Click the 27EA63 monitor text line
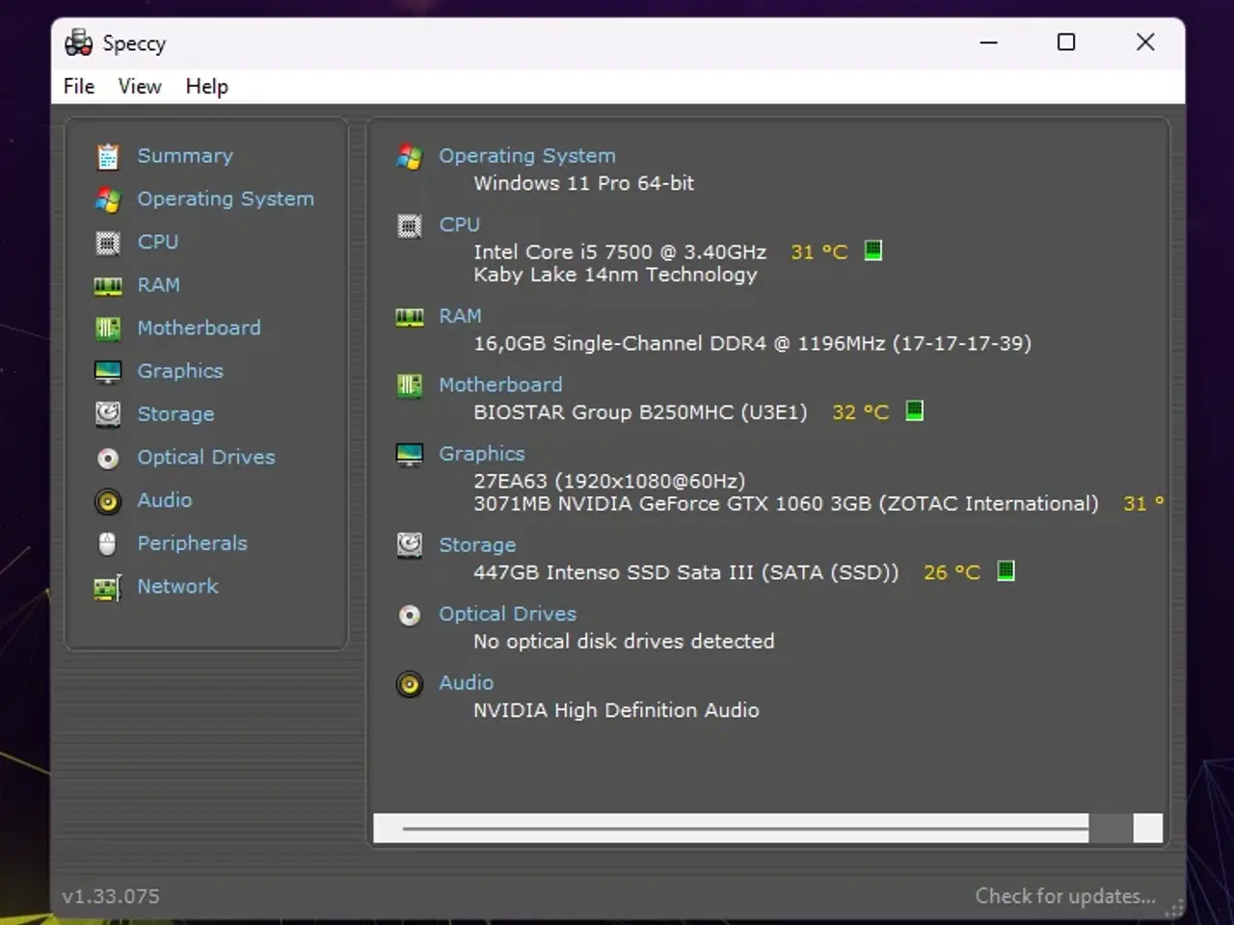 click(x=609, y=481)
